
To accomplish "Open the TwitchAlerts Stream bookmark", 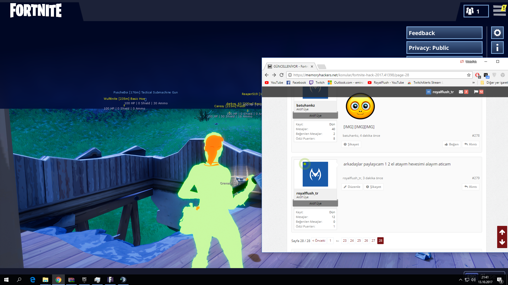I will (x=425, y=83).
